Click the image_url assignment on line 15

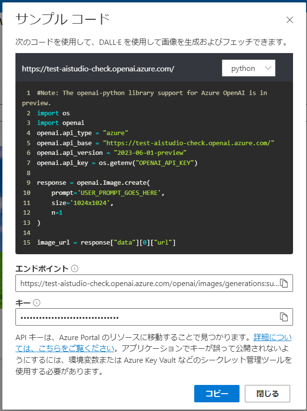106,243
